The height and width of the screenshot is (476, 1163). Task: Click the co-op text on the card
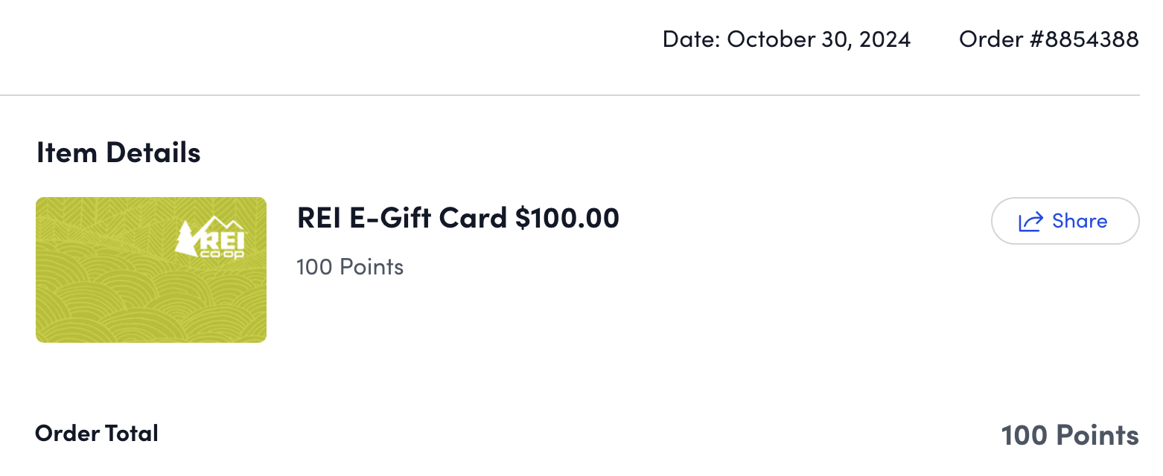click(x=223, y=253)
